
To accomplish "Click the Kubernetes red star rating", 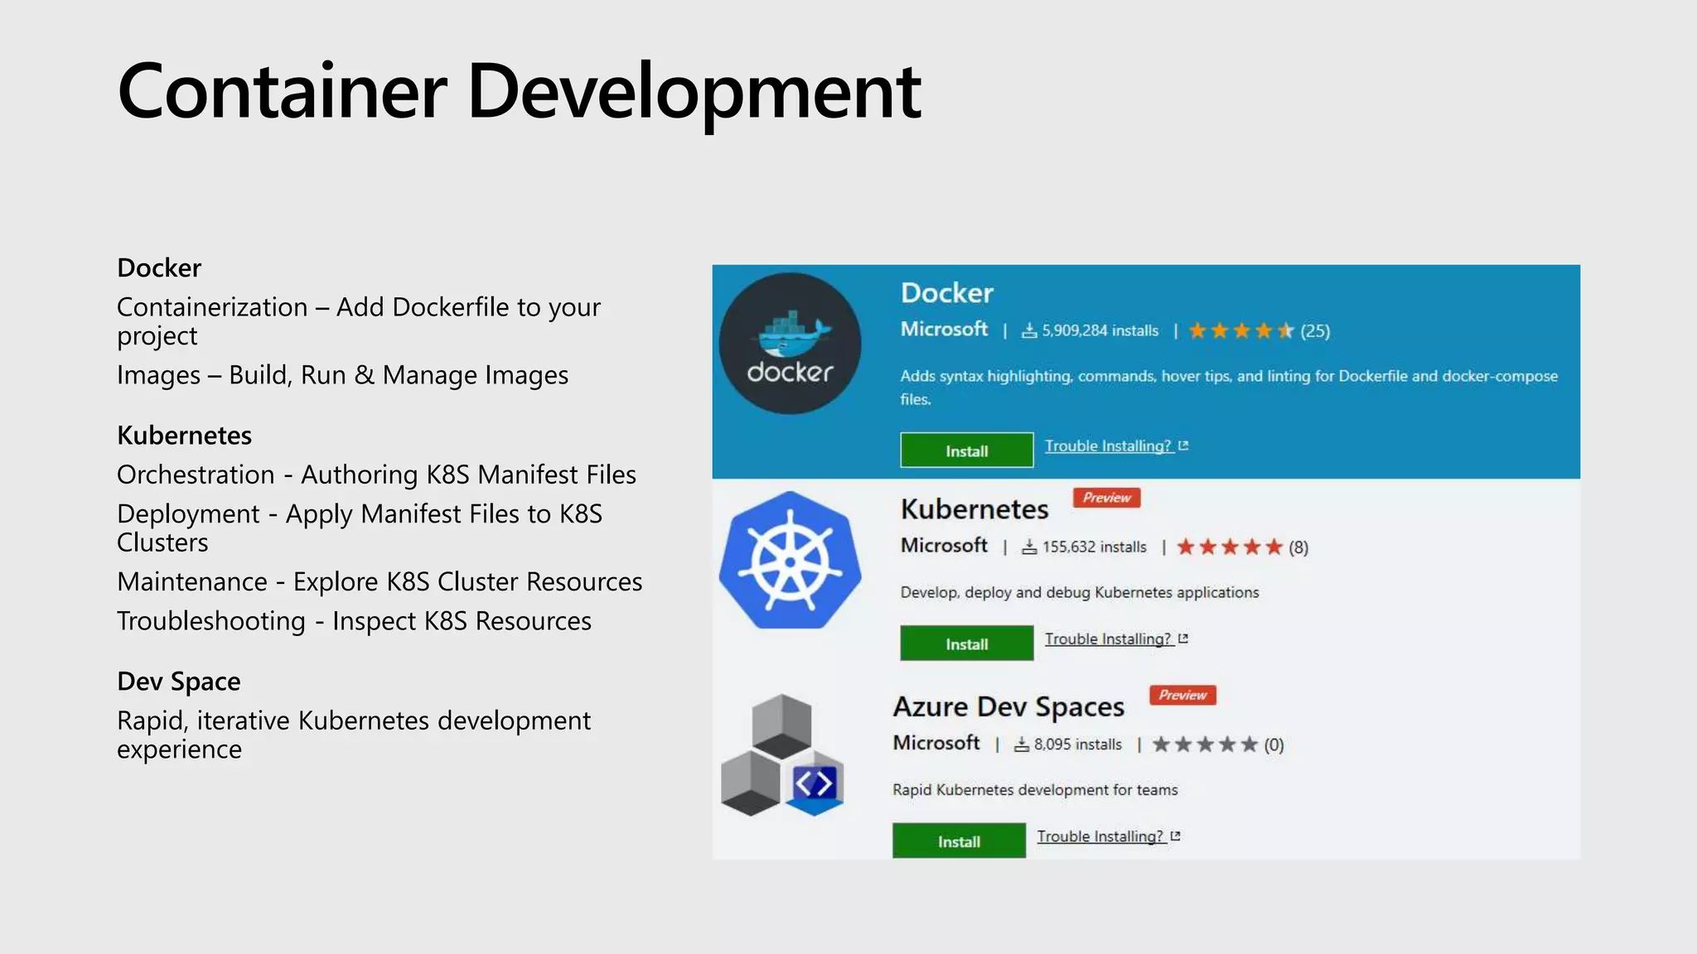I will (x=1230, y=547).
